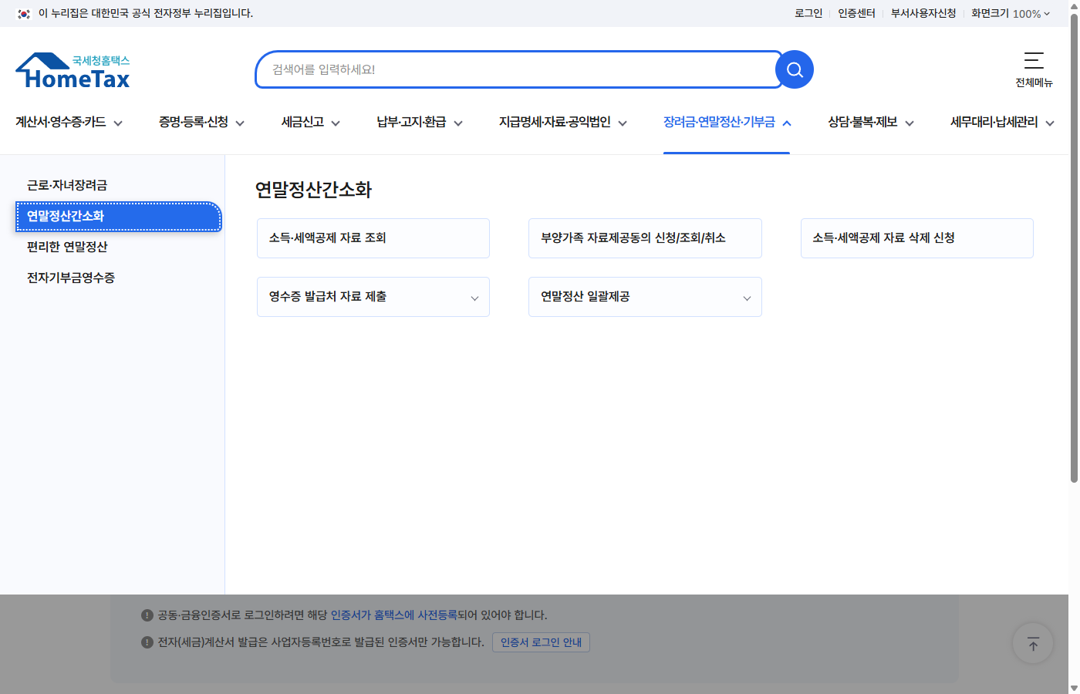1080x694 pixels.
Task: Select 전자기부금영수증 in the sidebar
Action: point(69,278)
